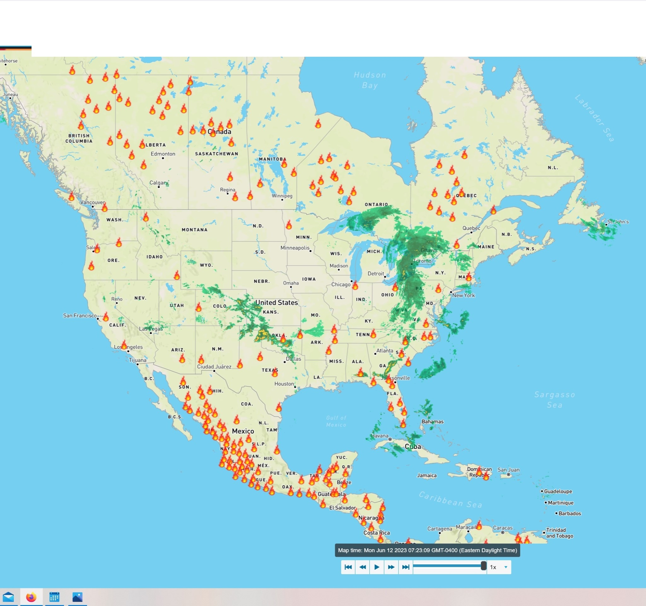This screenshot has height=606, width=646.
Task: Click the fast-forward step button
Action: click(391, 567)
